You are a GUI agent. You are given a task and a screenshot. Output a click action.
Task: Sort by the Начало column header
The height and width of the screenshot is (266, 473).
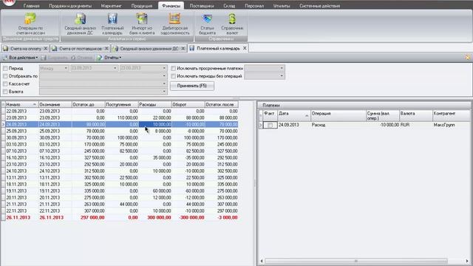[x=21, y=104]
